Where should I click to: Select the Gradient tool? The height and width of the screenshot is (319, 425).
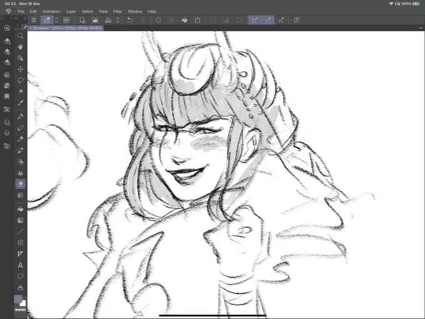(21, 220)
